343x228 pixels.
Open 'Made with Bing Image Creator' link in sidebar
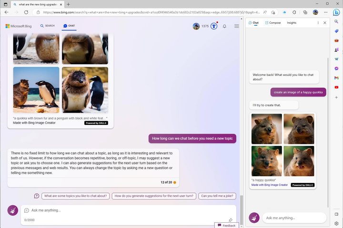[270, 185]
